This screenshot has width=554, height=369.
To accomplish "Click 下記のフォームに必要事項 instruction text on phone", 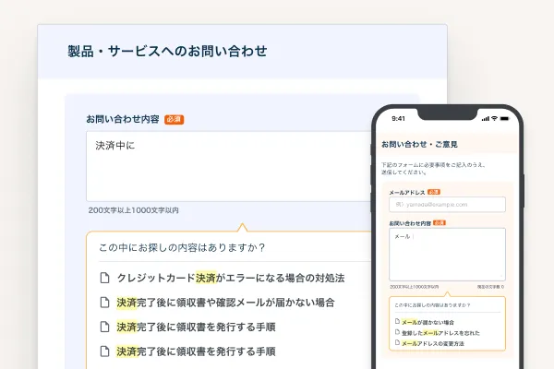I will (434, 169).
